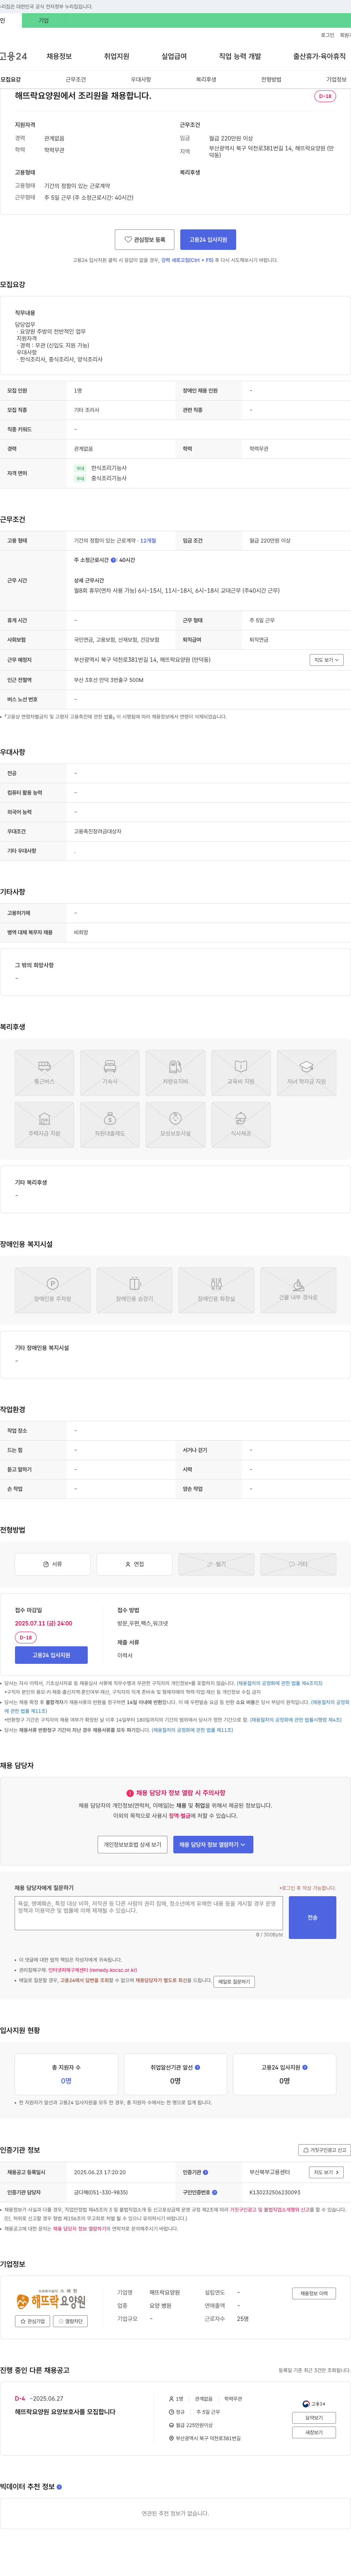Open the 출산휴가·육아휴직 menu

pyautogui.click(x=319, y=57)
